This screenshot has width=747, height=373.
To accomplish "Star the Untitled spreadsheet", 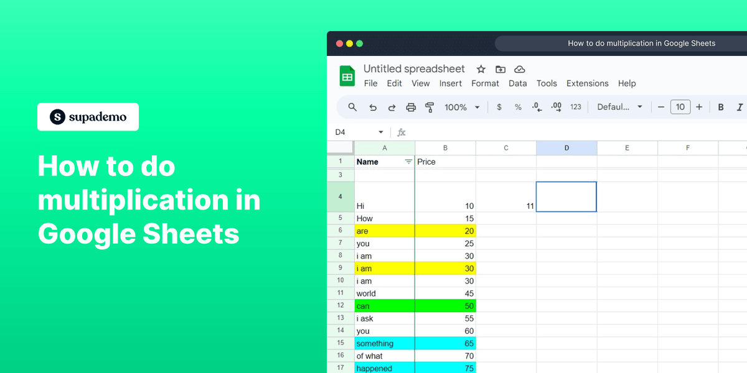I will 481,69.
